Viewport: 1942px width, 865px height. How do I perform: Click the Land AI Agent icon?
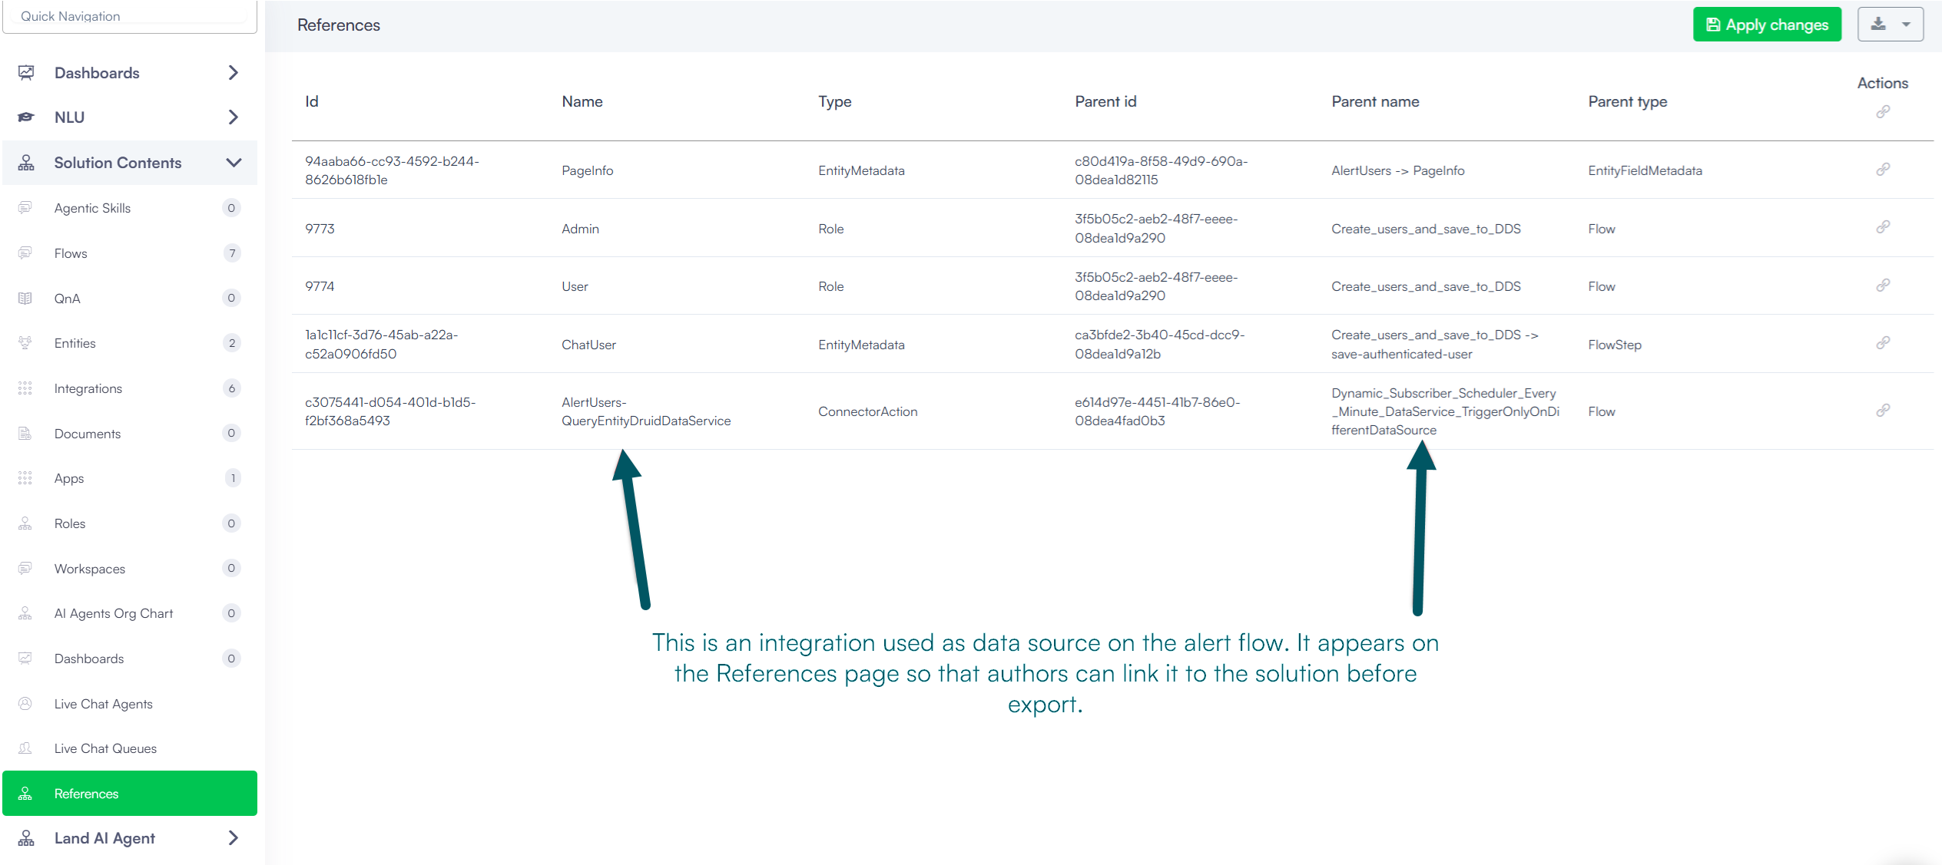[26, 838]
